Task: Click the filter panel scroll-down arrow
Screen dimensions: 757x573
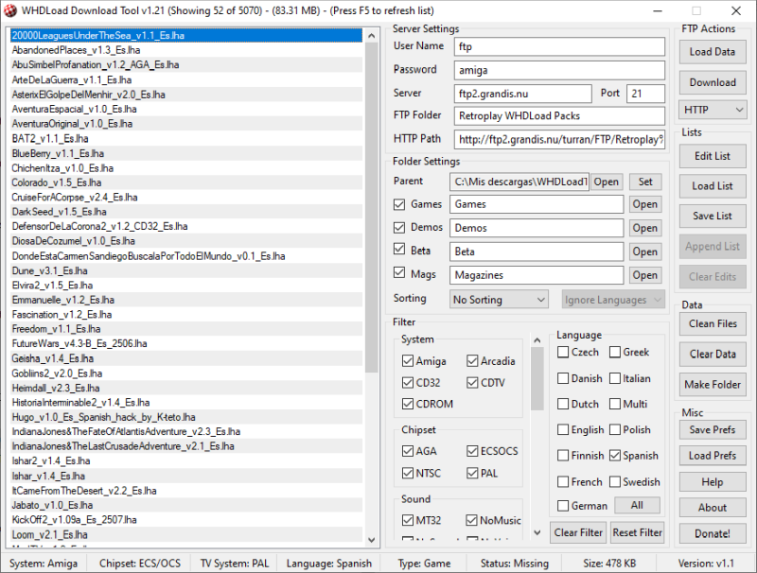Action: click(x=537, y=533)
